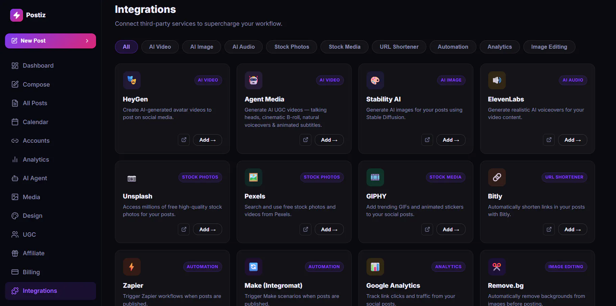Add the Unsplash integration
The width and height of the screenshot is (616, 306).
click(x=208, y=230)
